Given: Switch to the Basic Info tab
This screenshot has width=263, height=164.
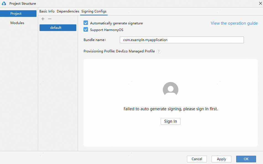Looking at the screenshot, I should coord(47,11).
